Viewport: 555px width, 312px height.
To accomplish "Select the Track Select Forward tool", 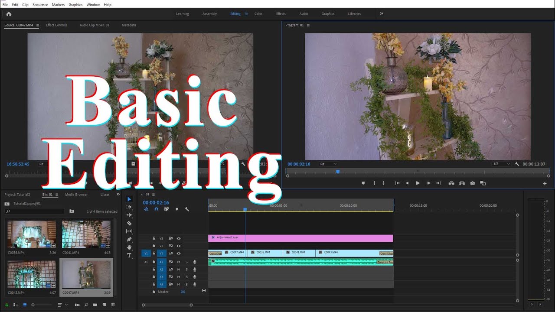I will pos(129,207).
